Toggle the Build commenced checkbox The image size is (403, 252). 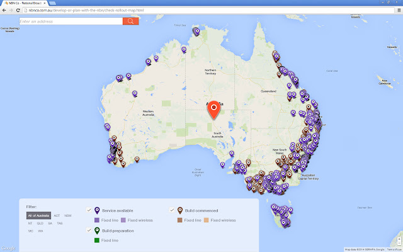(x=172, y=210)
